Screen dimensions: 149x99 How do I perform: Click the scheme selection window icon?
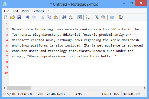(112, 17)
